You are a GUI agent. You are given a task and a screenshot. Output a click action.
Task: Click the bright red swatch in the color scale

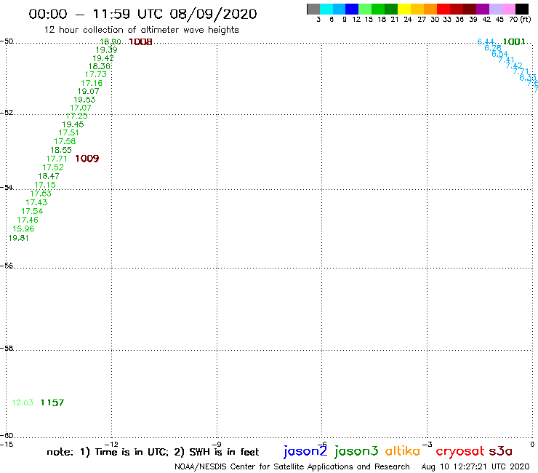coord(443,9)
